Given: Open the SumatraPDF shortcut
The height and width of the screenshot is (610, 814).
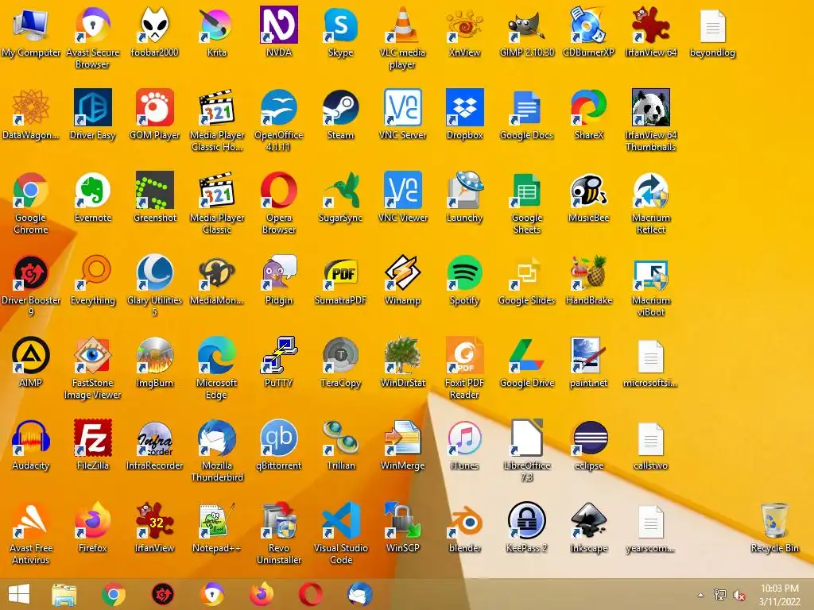Looking at the screenshot, I should (340, 272).
